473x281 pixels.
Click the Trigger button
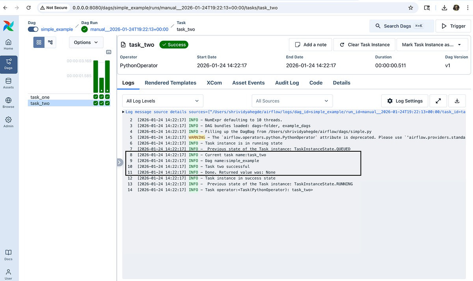pyautogui.click(x=453, y=26)
